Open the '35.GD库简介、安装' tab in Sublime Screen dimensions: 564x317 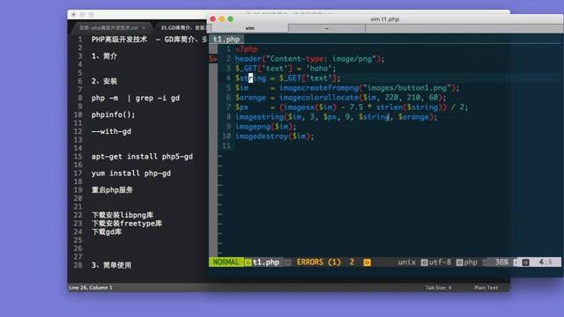182,27
